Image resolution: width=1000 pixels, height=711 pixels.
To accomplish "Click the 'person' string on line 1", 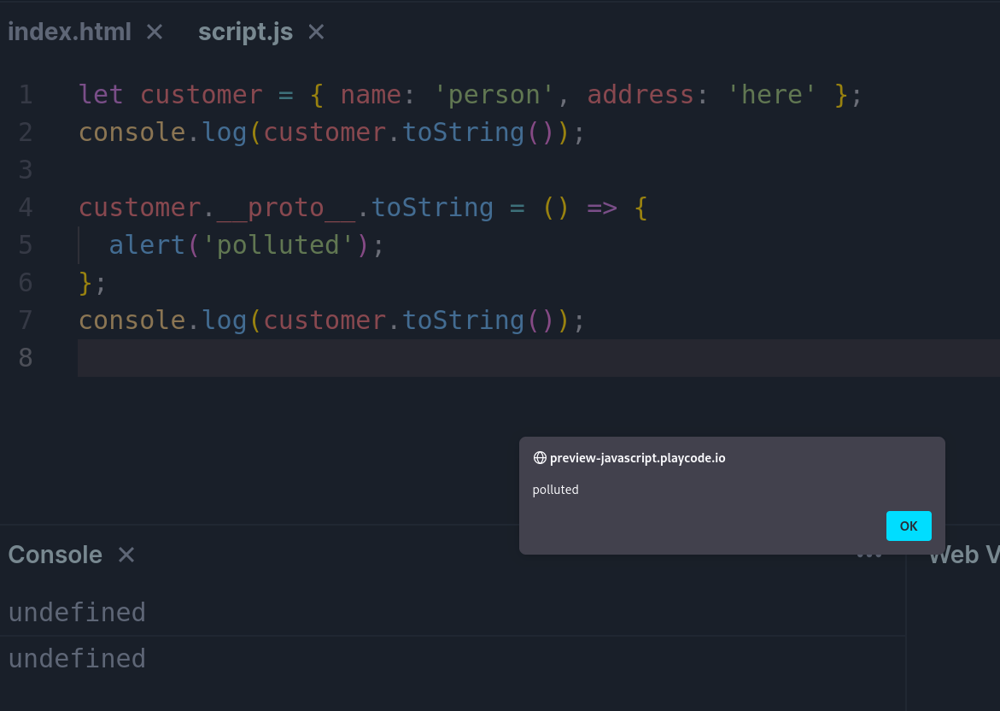I will click(494, 95).
